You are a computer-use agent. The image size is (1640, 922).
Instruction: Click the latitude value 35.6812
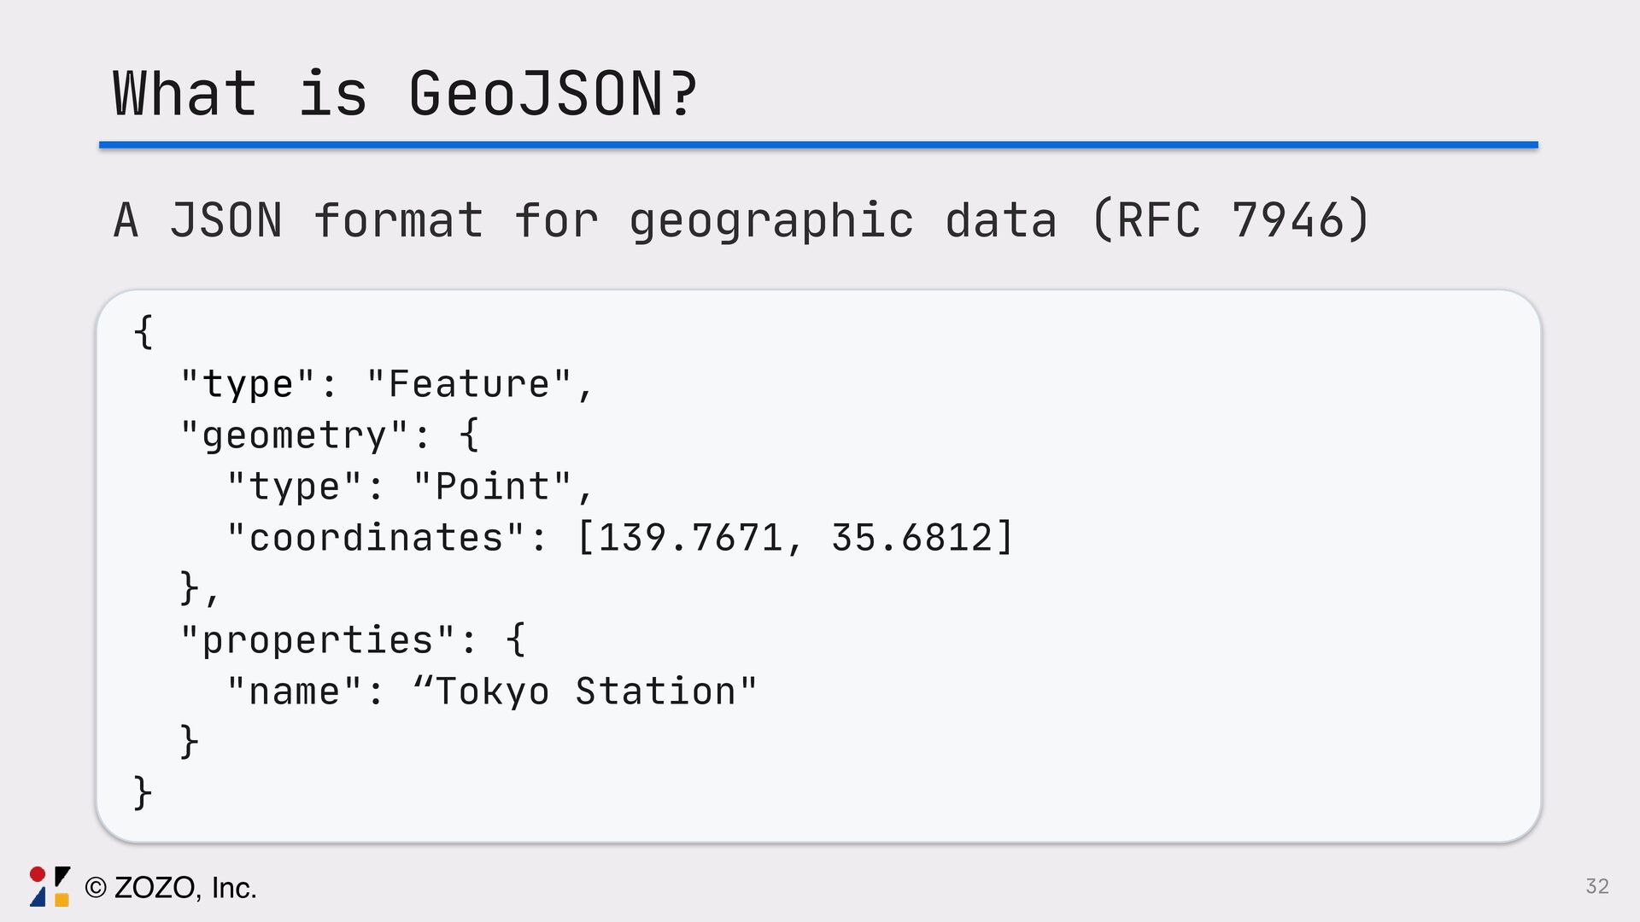(x=911, y=538)
